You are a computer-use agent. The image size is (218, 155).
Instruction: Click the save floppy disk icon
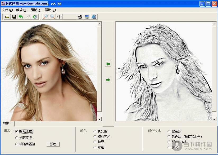coord(14,17)
